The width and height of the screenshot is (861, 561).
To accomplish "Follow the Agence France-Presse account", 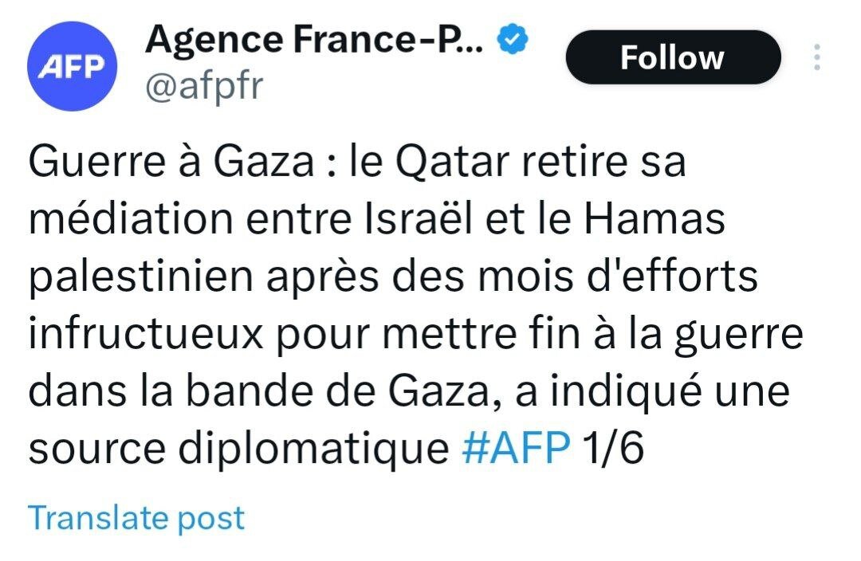I will pos(672,57).
